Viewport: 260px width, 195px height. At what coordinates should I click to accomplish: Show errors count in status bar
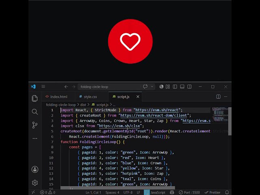(44, 192)
